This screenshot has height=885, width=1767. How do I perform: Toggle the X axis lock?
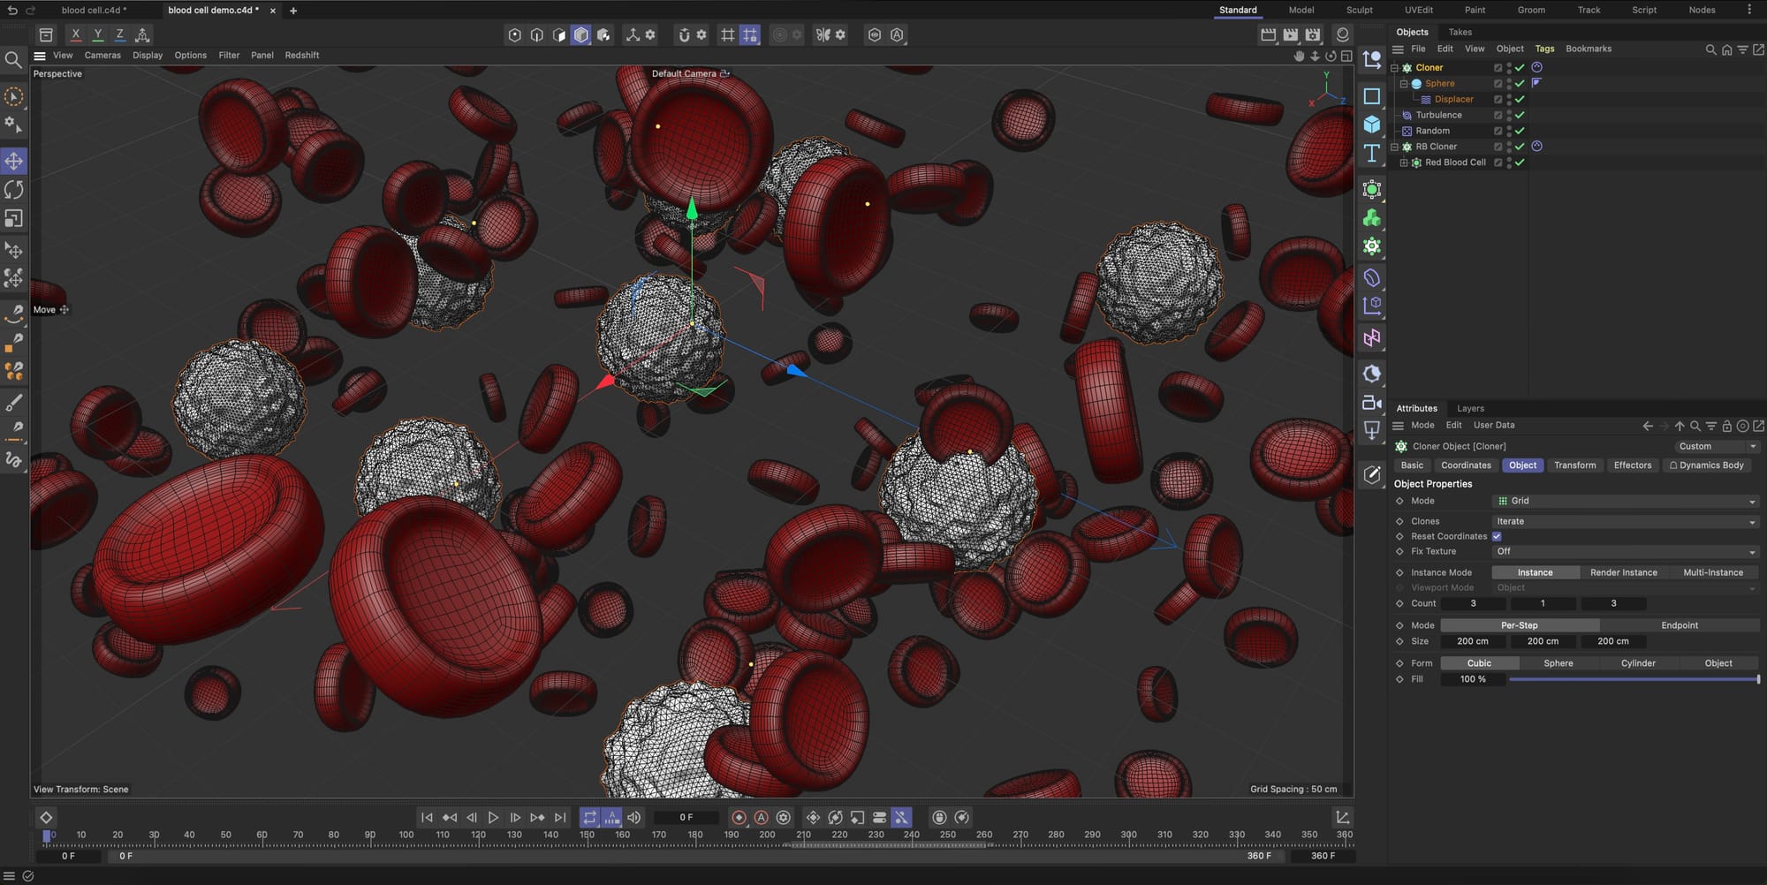[x=76, y=34]
